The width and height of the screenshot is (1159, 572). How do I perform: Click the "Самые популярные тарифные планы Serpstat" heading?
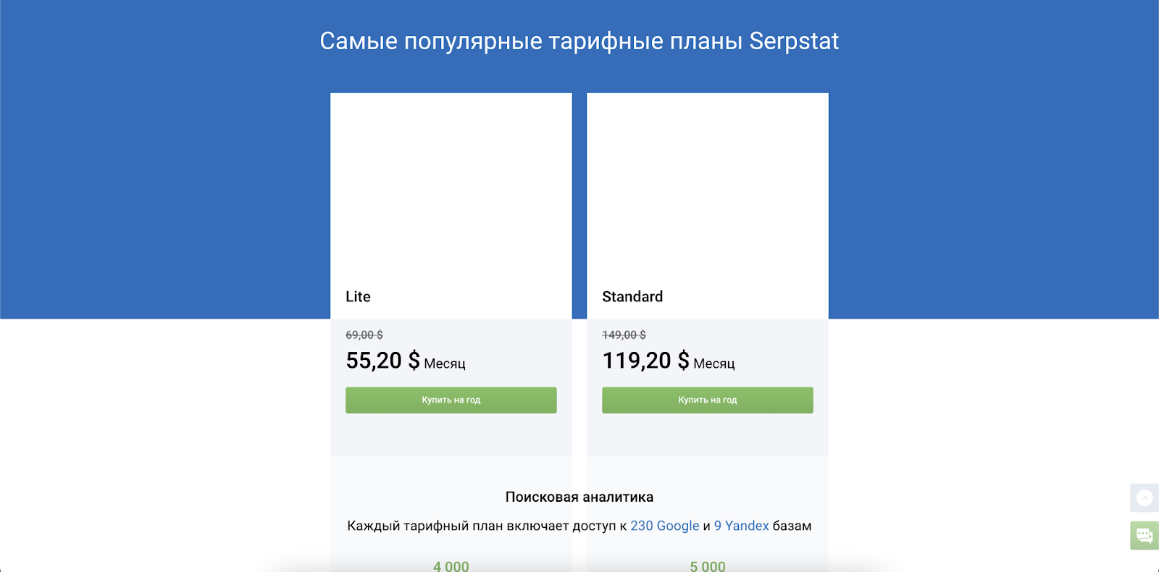579,41
